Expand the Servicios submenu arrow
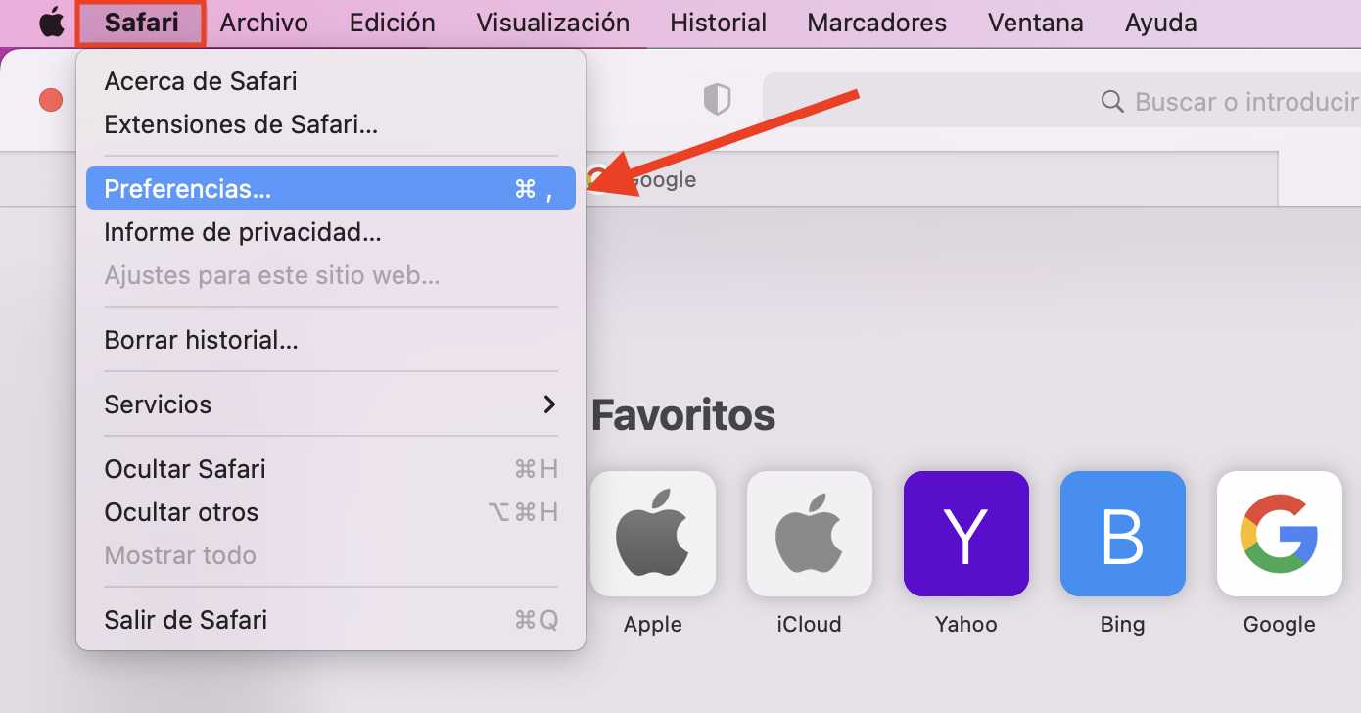 549,404
